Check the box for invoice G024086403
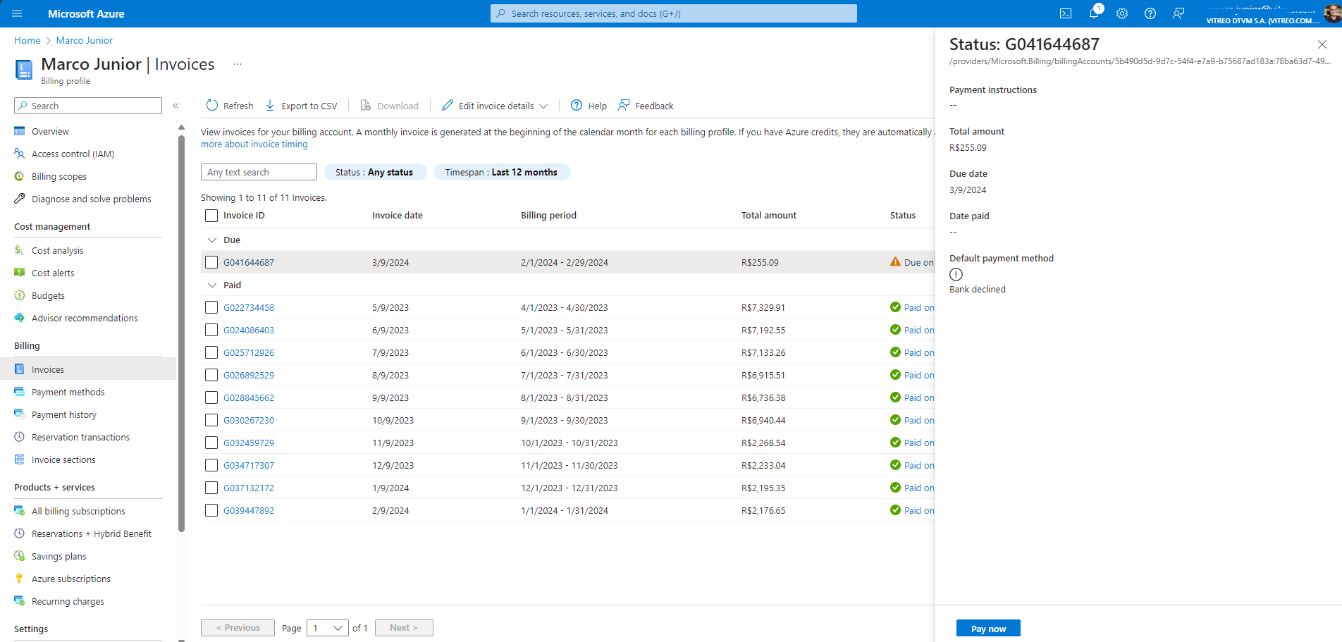Screen dimensions: 1342x642 tap(211, 330)
